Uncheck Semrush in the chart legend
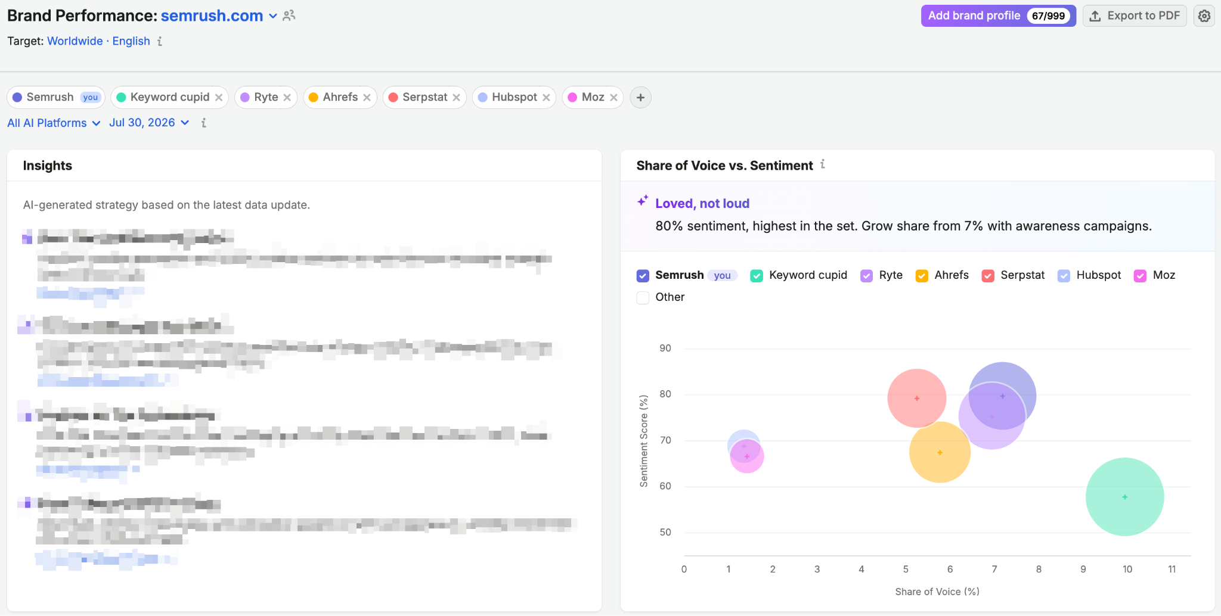The image size is (1221, 616). 643,275
